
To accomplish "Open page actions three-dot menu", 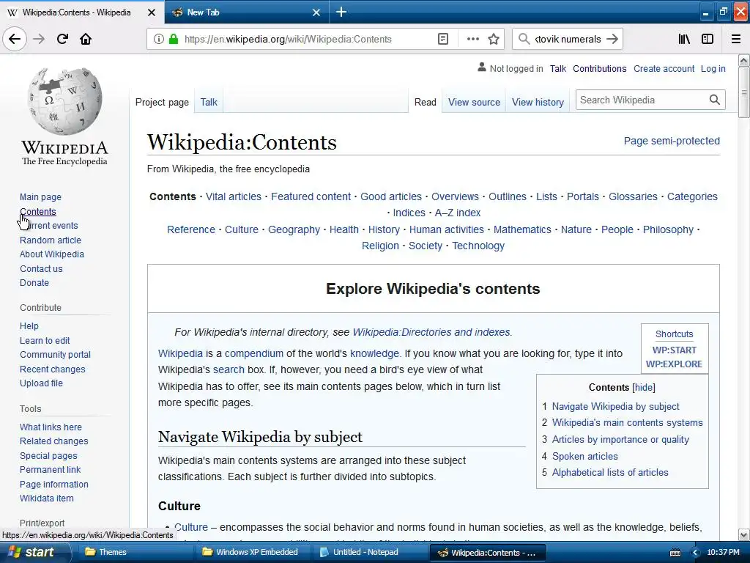I will (472, 39).
